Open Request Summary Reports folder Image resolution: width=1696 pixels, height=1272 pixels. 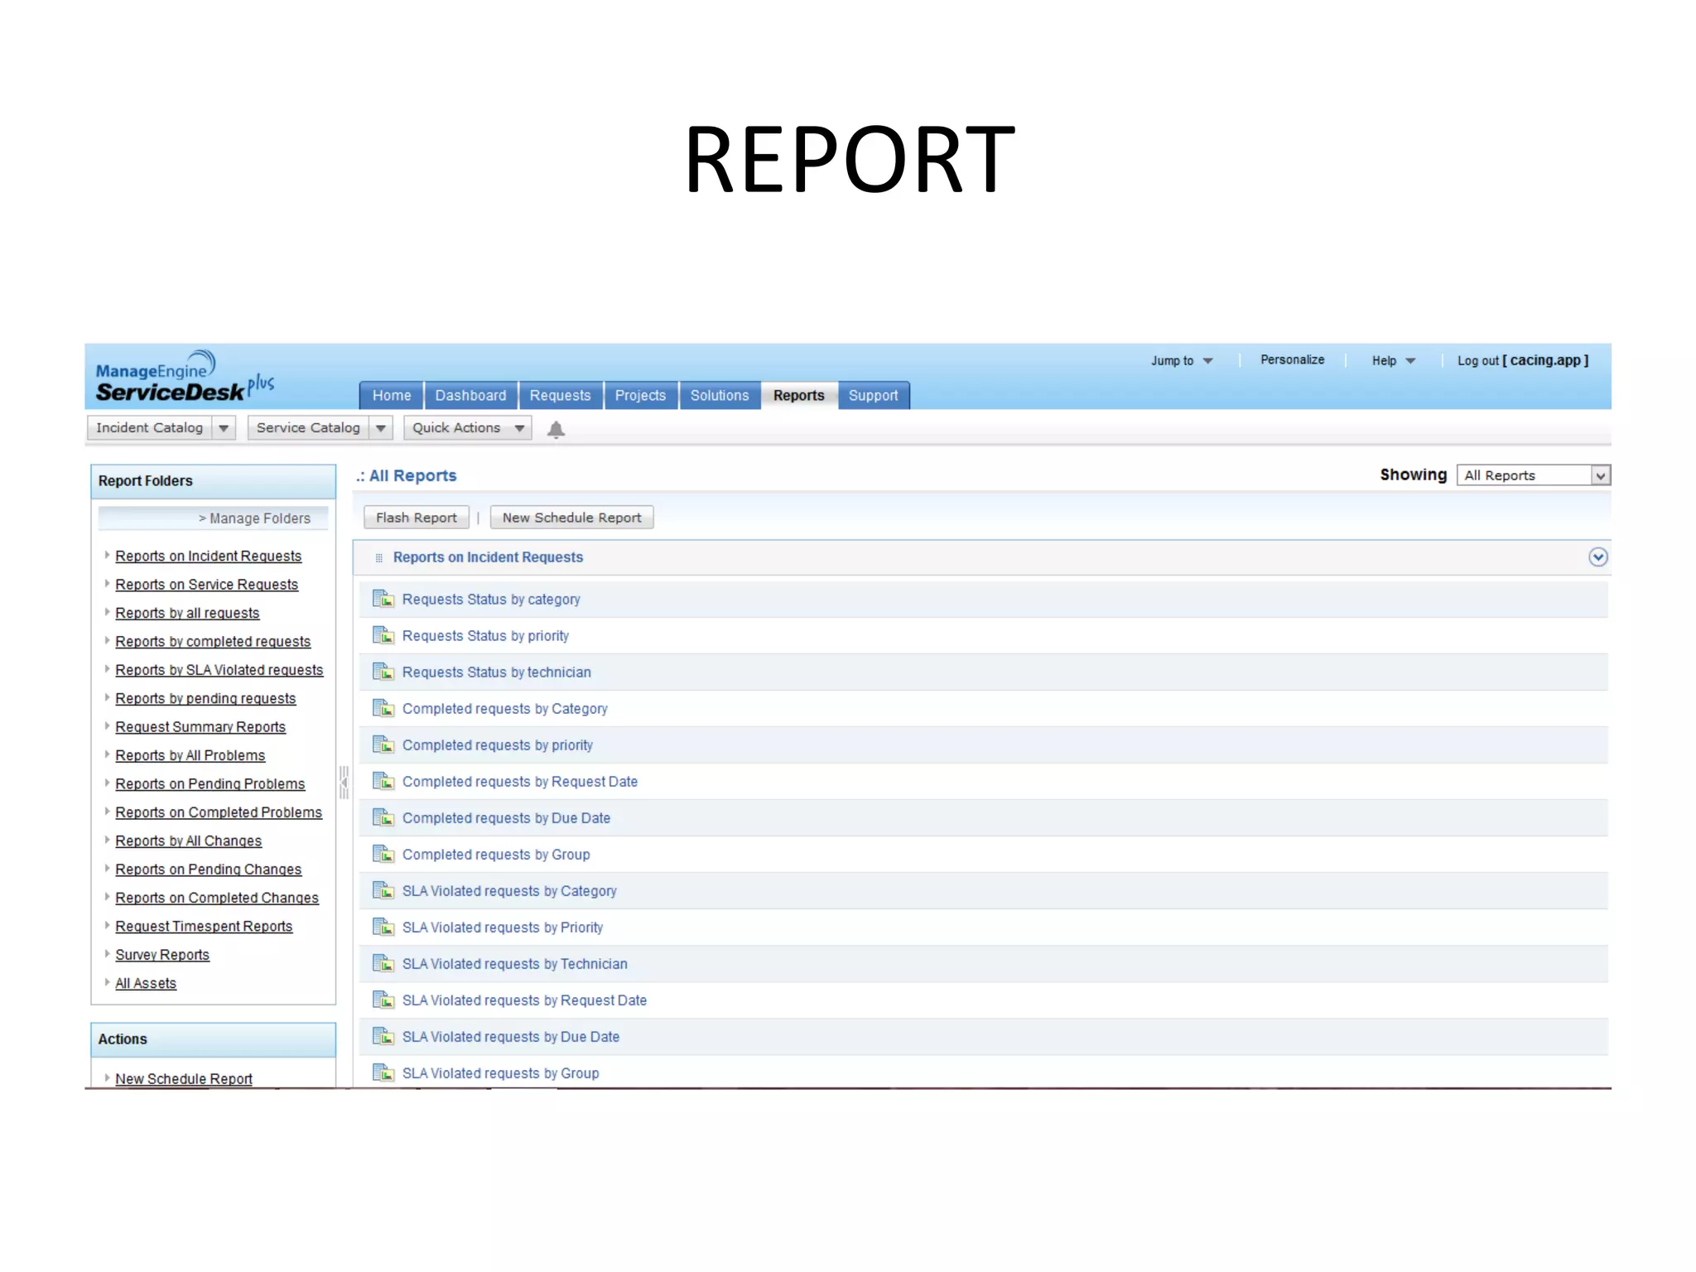pyautogui.click(x=200, y=726)
